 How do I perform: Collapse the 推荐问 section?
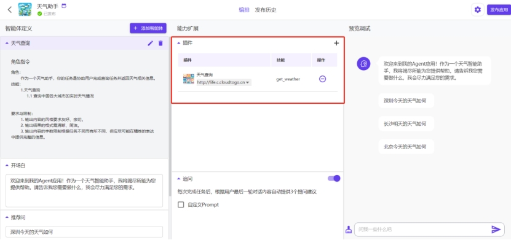(x=7, y=217)
